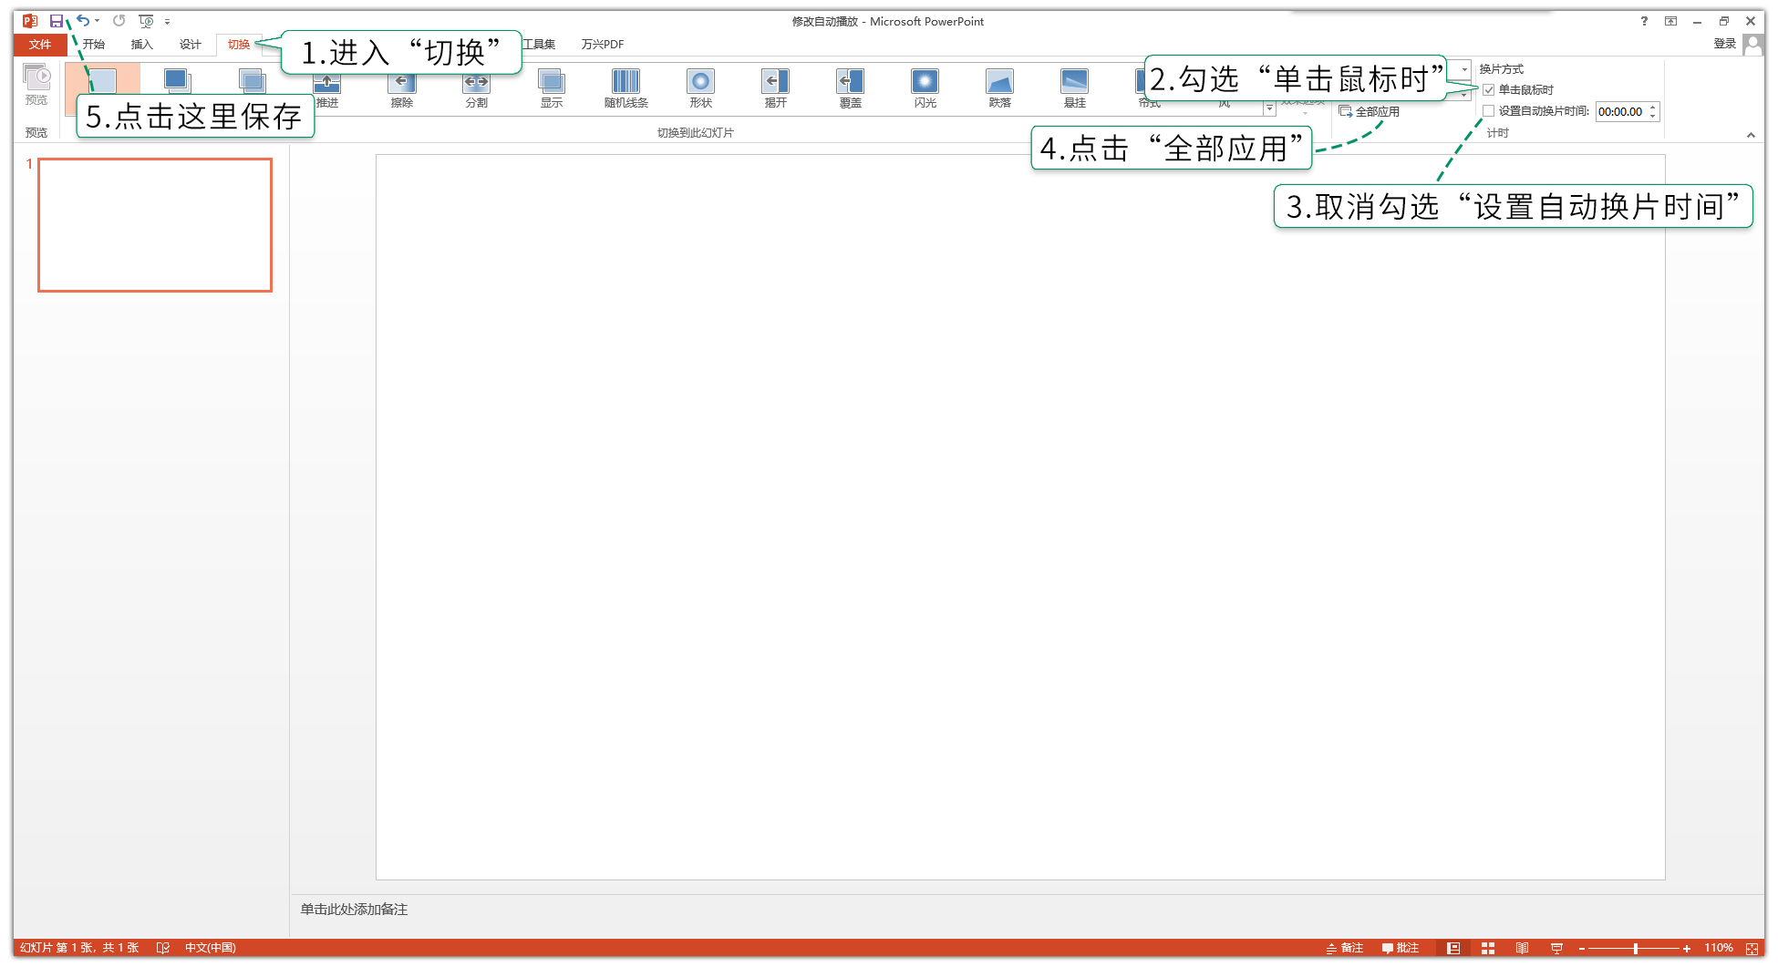
Task: Select the second transition thumbnail (cut)
Action: 177,80
